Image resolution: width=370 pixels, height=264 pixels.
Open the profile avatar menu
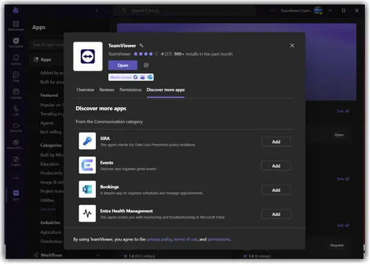point(318,10)
